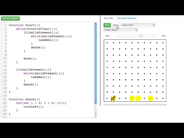Viewport: 184px width, 138px height.
Task: Click 'while(ballsPresent()){' on line 14
Action: pos(44,73)
